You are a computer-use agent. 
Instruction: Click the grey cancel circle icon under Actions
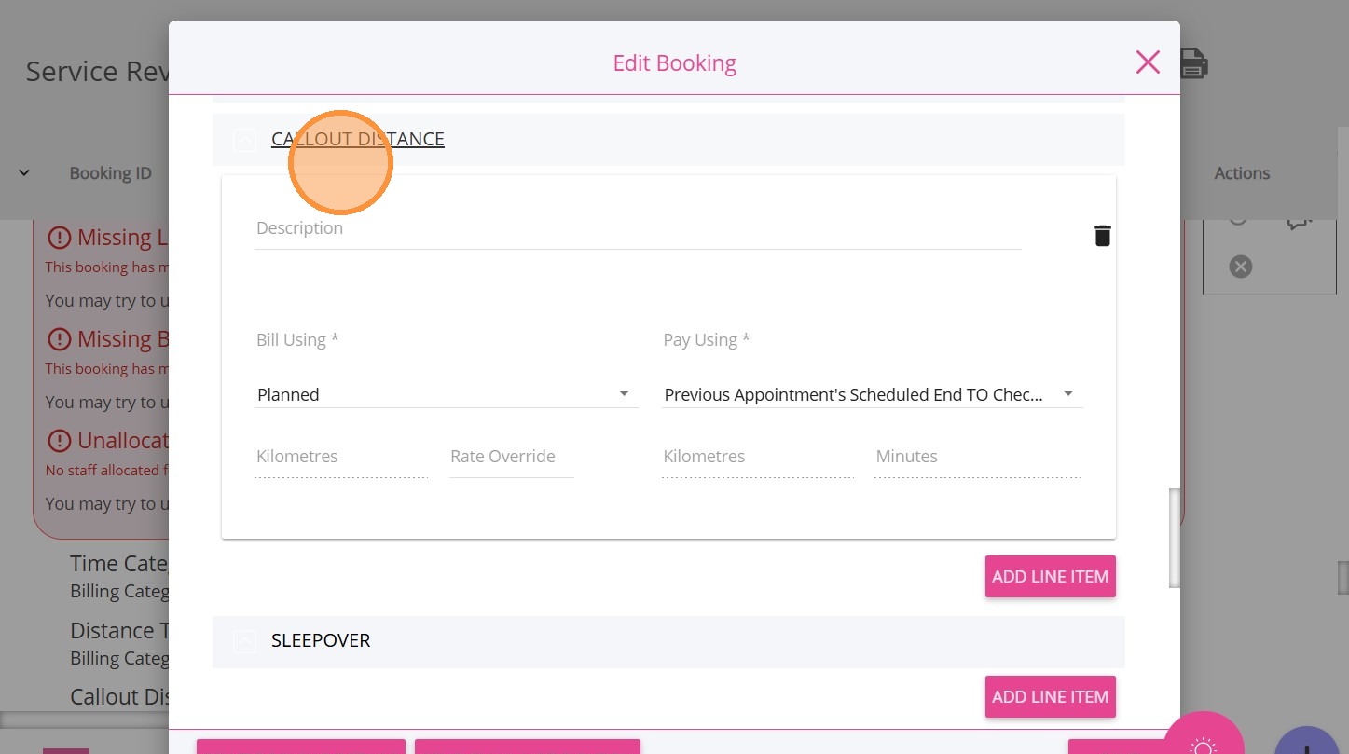(x=1240, y=267)
